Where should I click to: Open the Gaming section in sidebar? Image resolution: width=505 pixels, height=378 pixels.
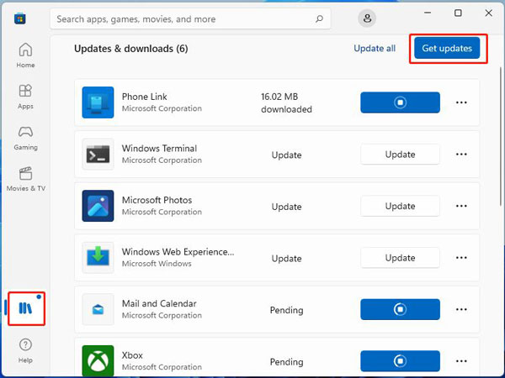(x=25, y=138)
